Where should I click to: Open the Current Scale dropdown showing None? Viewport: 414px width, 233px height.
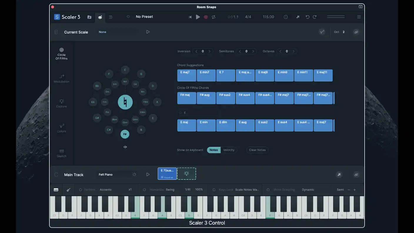(x=118, y=32)
